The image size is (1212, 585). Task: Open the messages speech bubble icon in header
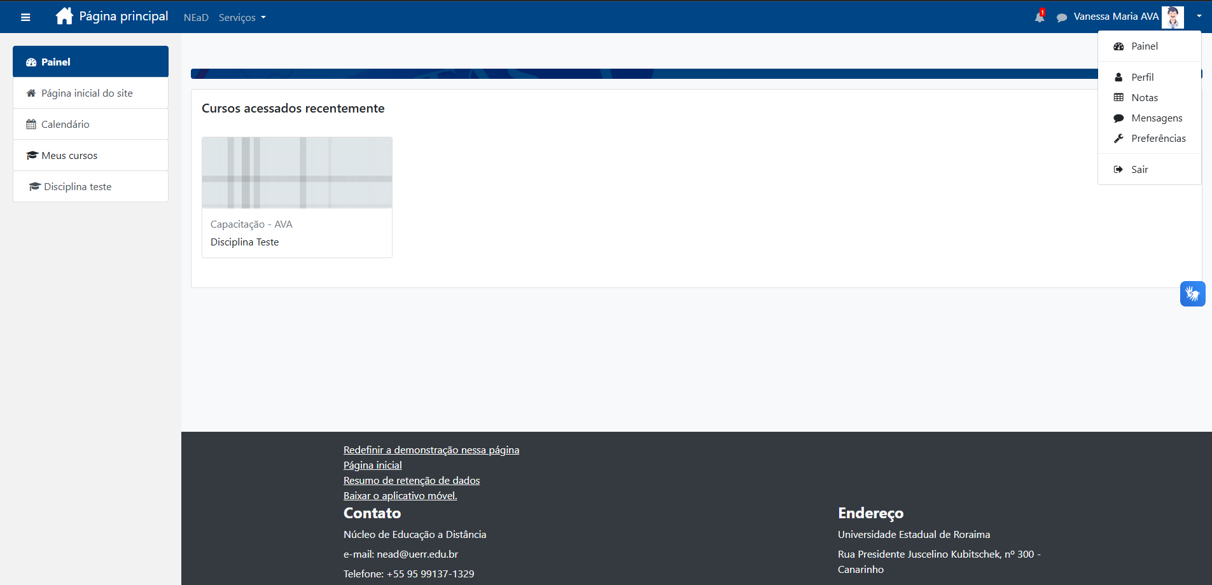pos(1061,18)
